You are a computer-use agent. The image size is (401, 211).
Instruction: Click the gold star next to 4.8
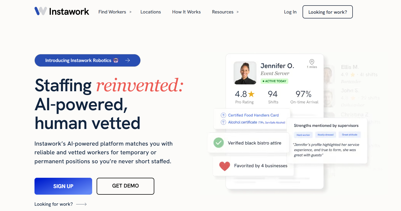251,94
